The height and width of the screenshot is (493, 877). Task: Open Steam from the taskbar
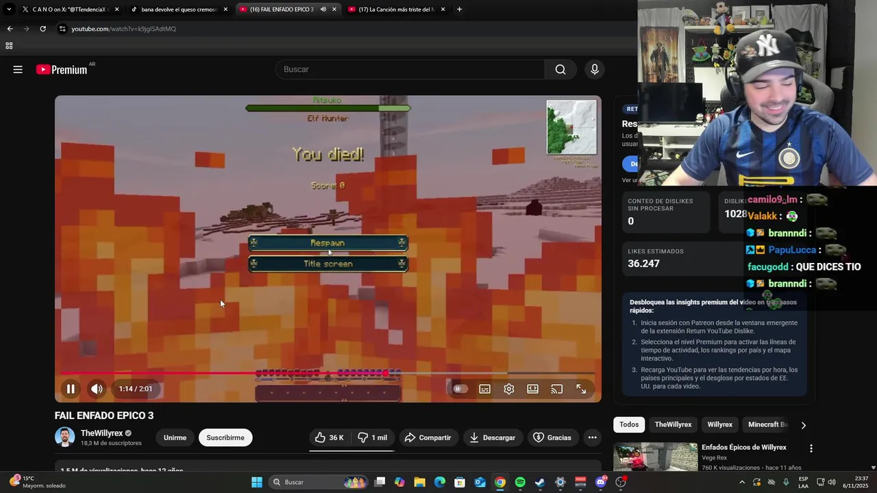coord(540,482)
